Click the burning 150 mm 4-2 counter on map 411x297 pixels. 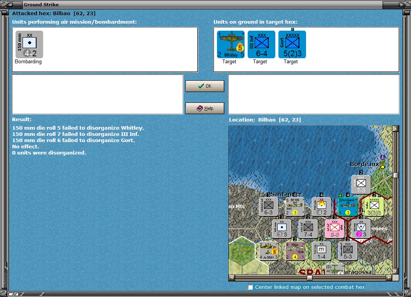pyautogui.click(x=321, y=207)
